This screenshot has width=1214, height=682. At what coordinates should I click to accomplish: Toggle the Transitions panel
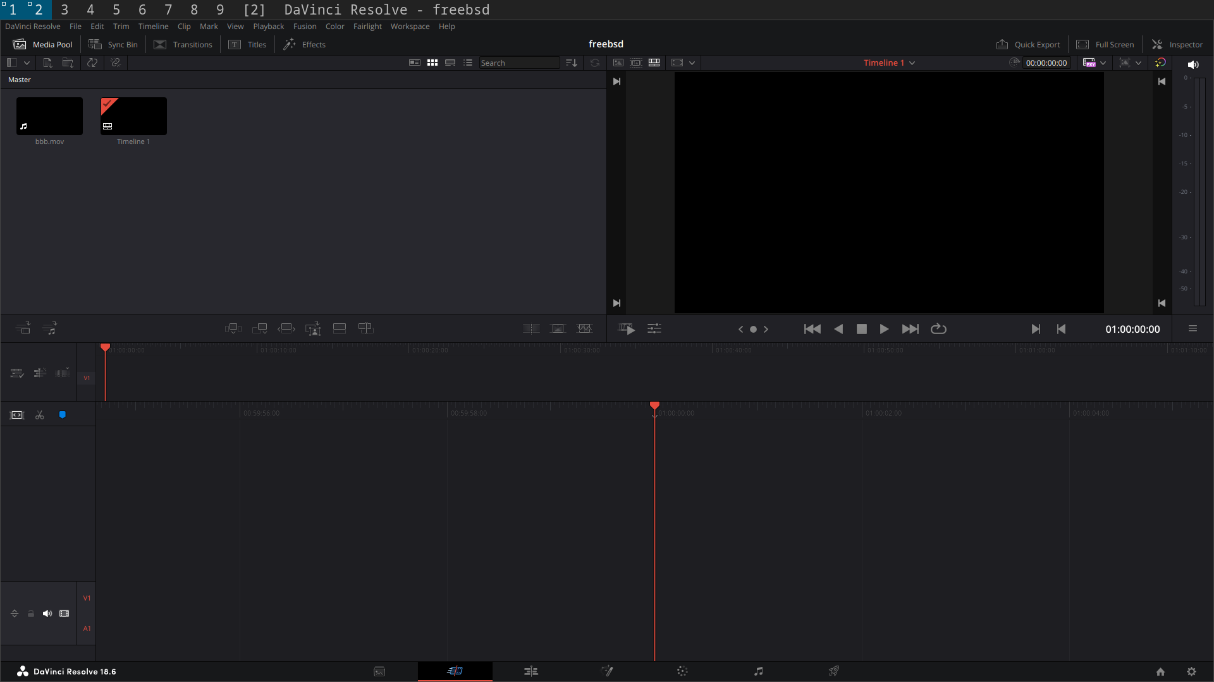[x=183, y=44]
